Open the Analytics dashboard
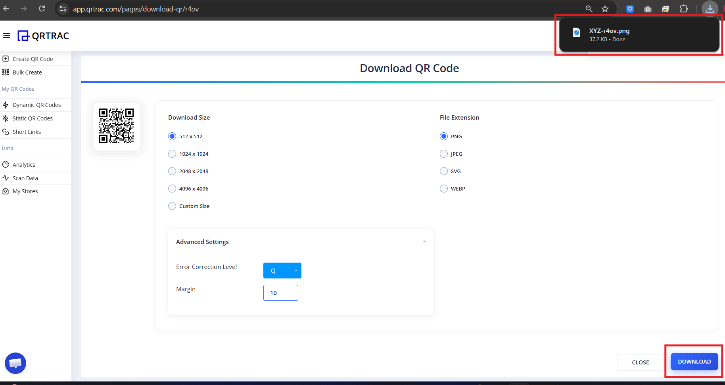Screen dimensions: 725x385 point(24,164)
